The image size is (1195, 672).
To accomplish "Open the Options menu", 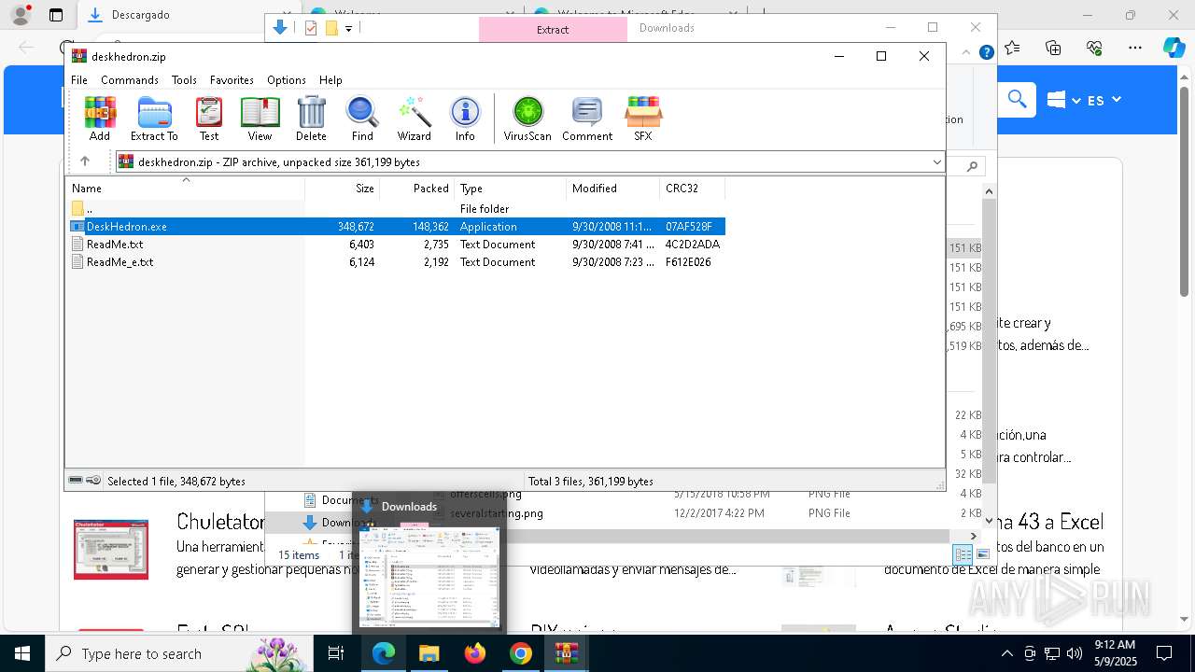I will (x=287, y=80).
